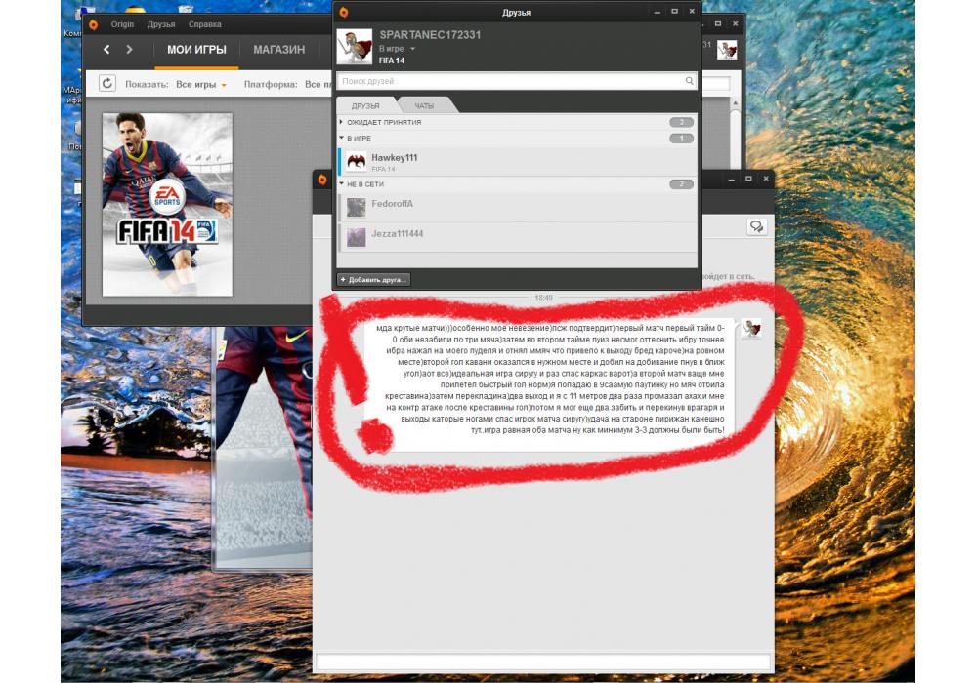977x683 pixels.
Task: Click the Origin logo in chat window title
Action: pos(322,180)
